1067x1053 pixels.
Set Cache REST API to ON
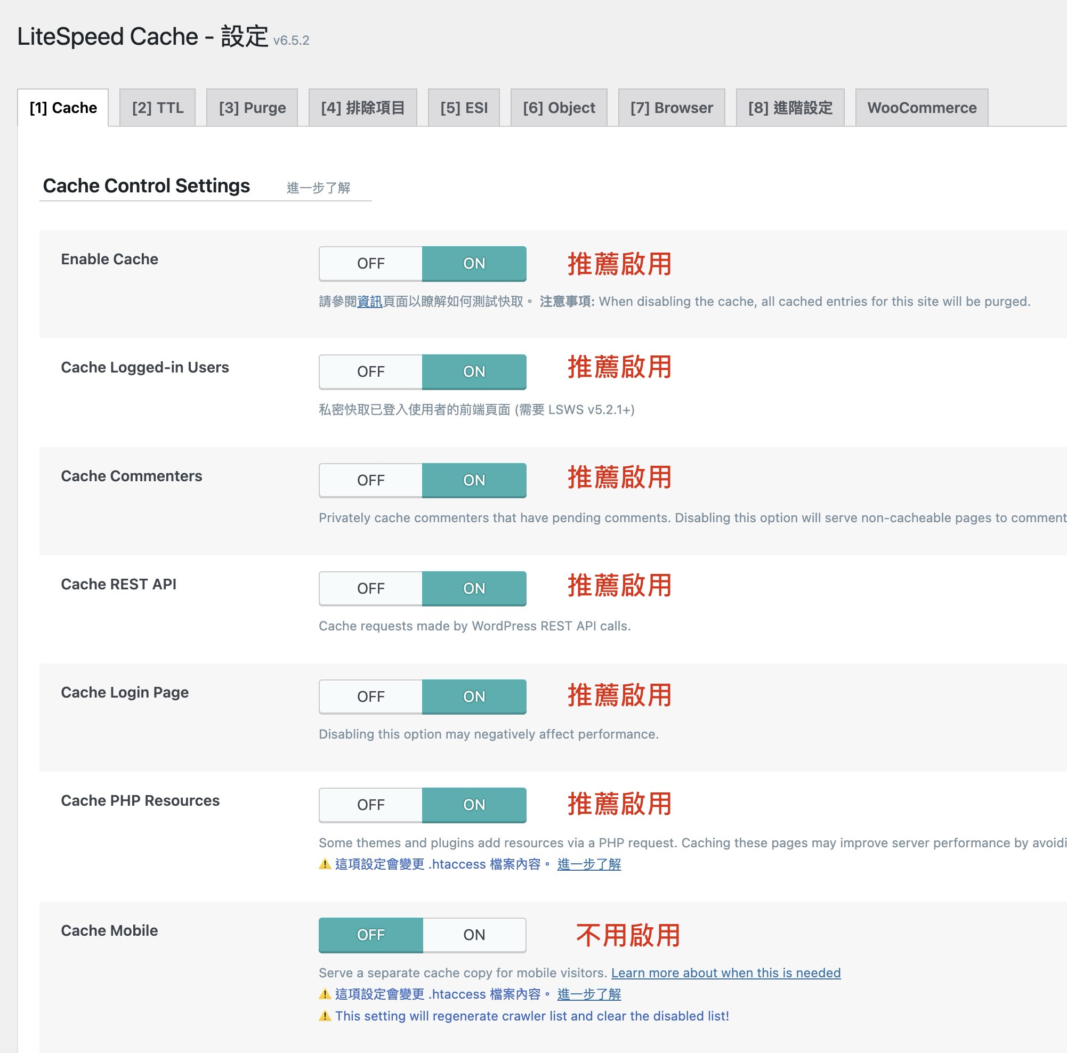tap(474, 589)
